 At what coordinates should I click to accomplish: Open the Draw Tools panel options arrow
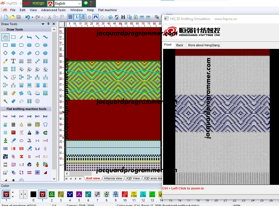(43, 24)
